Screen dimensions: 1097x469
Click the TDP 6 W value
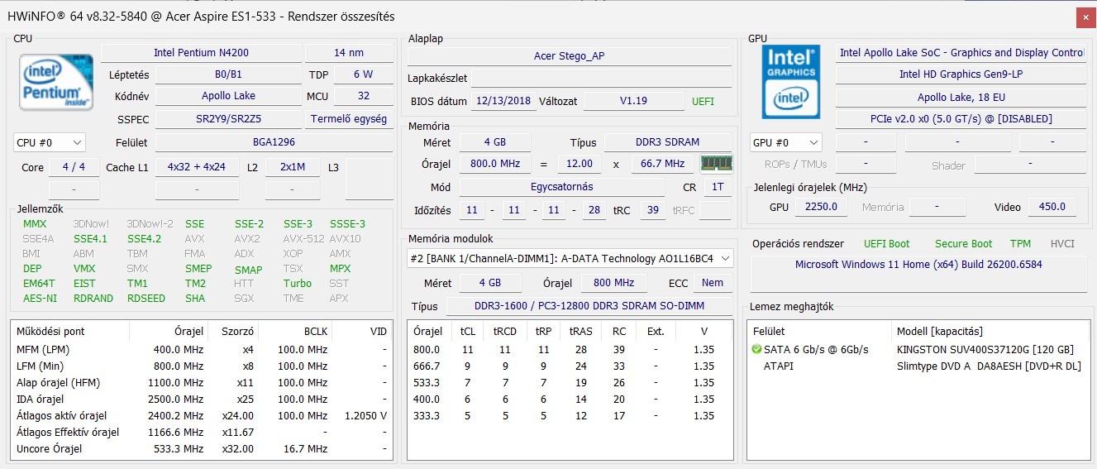point(363,74)
